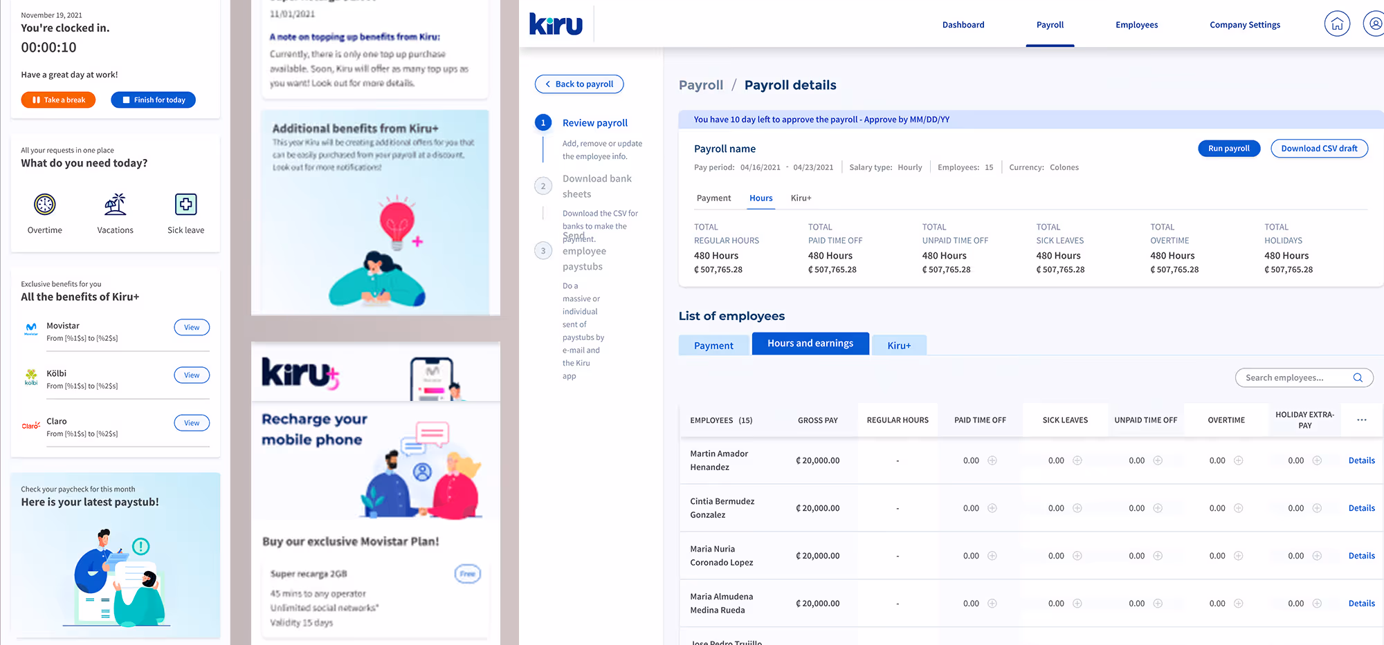Image resolution: width=1384 pixels, height=645 pixels.
Task: Add paid time off for Maria Almudena
Action: pyautogui.click(x=992, y=604)
